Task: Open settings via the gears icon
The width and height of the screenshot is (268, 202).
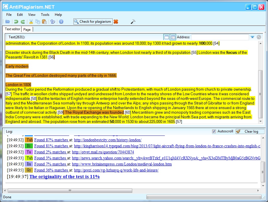Action: [53, 22]
